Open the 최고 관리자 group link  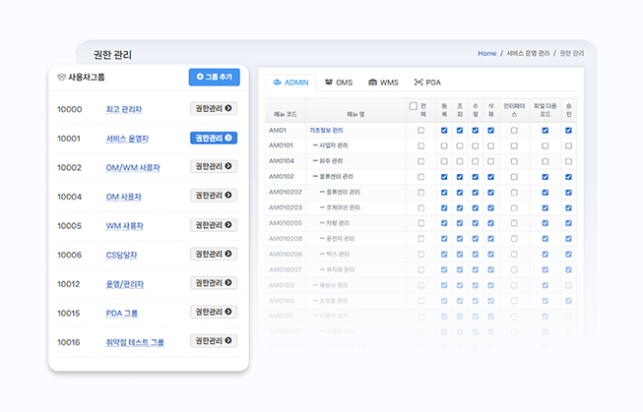tap(124, 109)
